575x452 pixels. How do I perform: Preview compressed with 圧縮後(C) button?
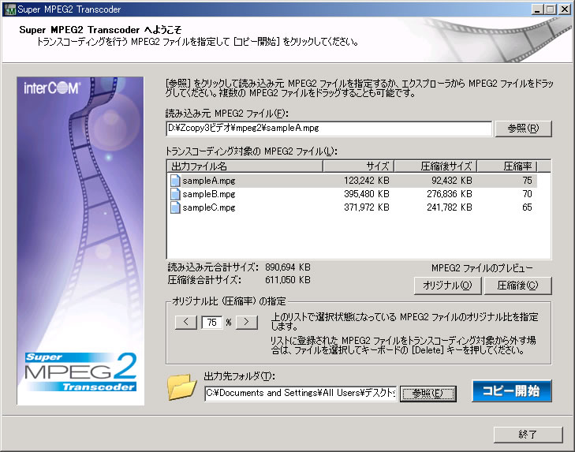click(x=517, y=286)
